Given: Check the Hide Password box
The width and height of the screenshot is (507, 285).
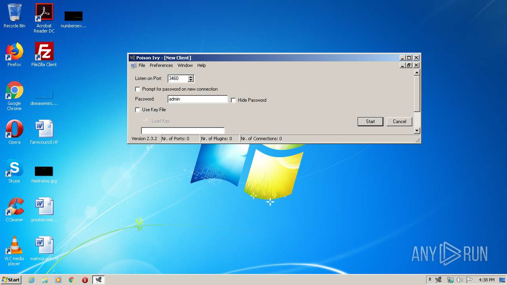Looking at the screenshot, I should click(x=234, y=100).
